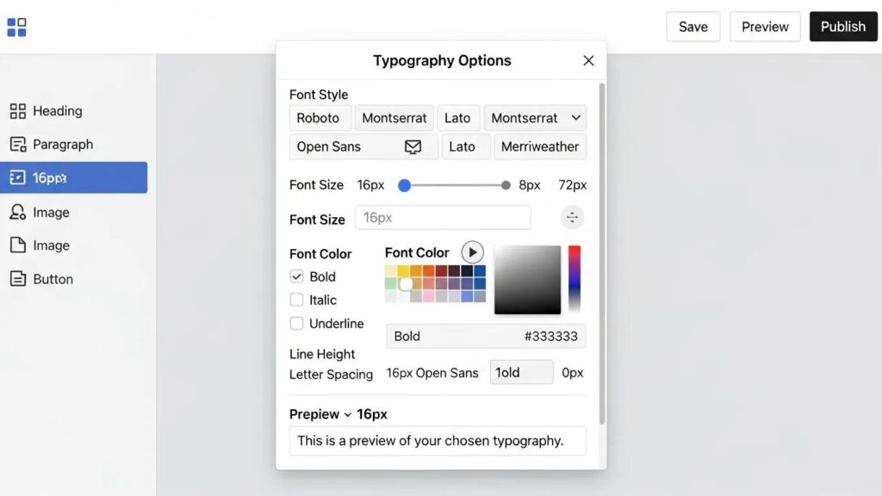Viewport: 882px width, 496px height.
Task: Click the grayscale color gradient square
Action: (x=528, y=280)
